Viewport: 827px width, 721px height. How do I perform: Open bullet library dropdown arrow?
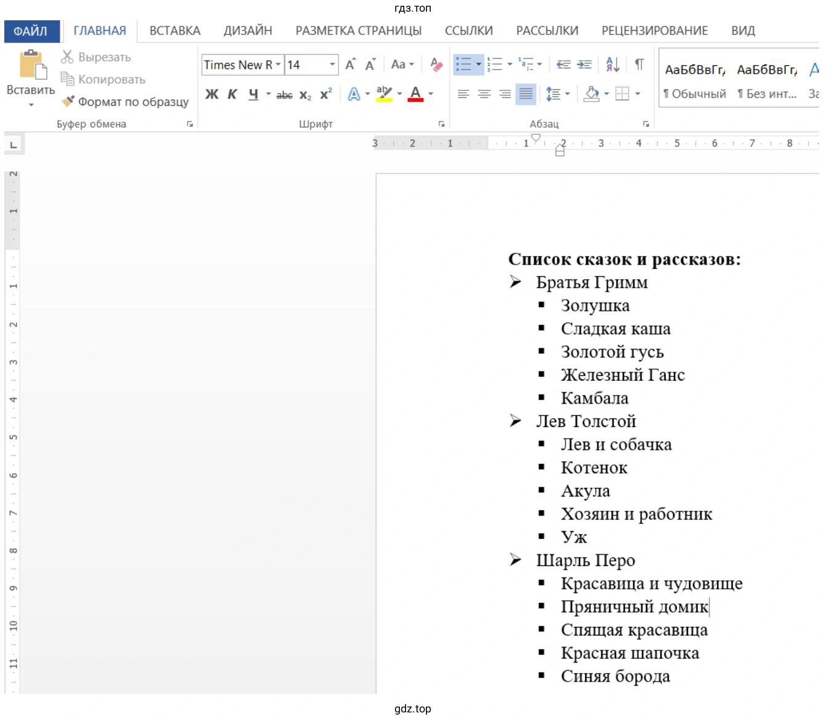[x=479, y=64]
